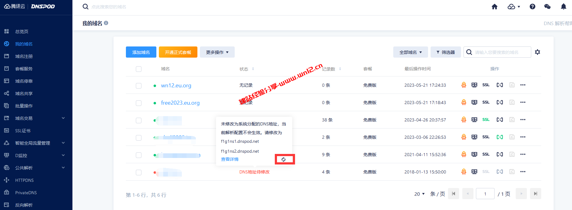This screenshot has height=210, width=572.
Task: Click the info icon beside 我的域名
Action: tap(106, 23)
